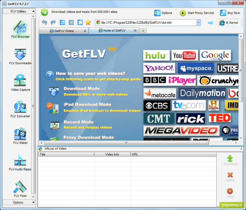This screenshot has width=246, height=210.
Task: Click the Download Mode heading
Action: point(82,89)
